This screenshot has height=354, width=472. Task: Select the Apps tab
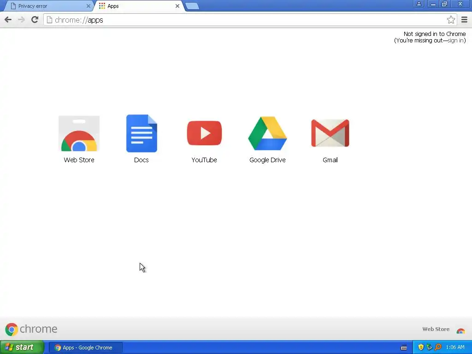pyautogui.click(x=139, y=6)
